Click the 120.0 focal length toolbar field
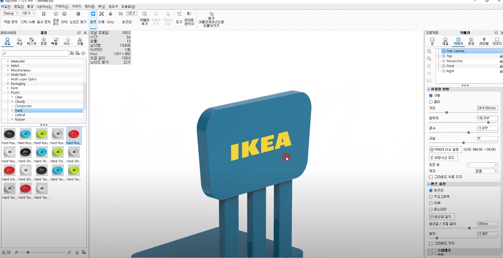This screenshot has width=503, height=258. (x=131, y=13)
